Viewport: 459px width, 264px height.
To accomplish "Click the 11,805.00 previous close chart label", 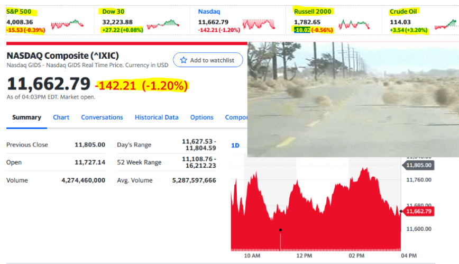I will tap(419, 165).
